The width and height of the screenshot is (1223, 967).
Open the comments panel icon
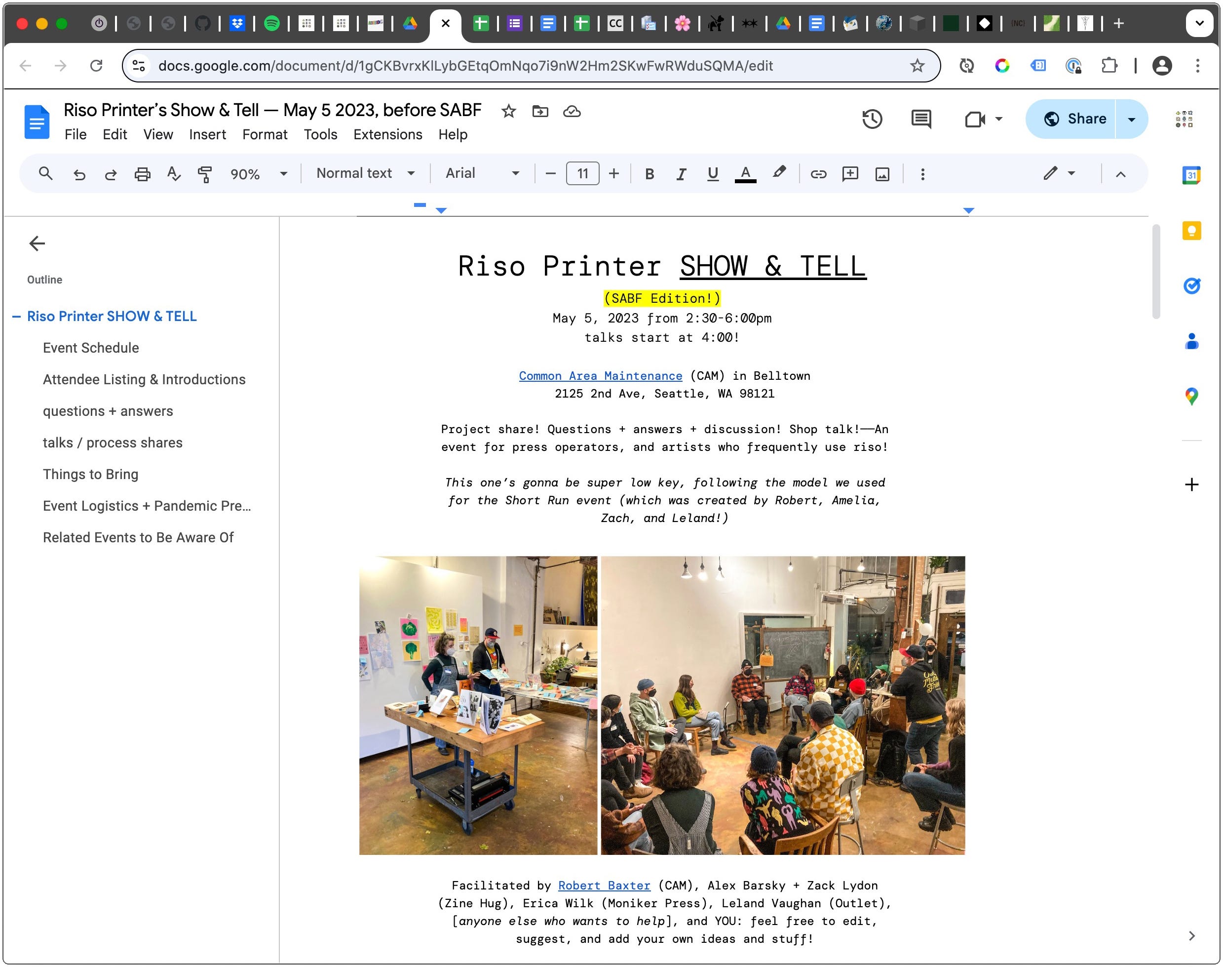920,119
